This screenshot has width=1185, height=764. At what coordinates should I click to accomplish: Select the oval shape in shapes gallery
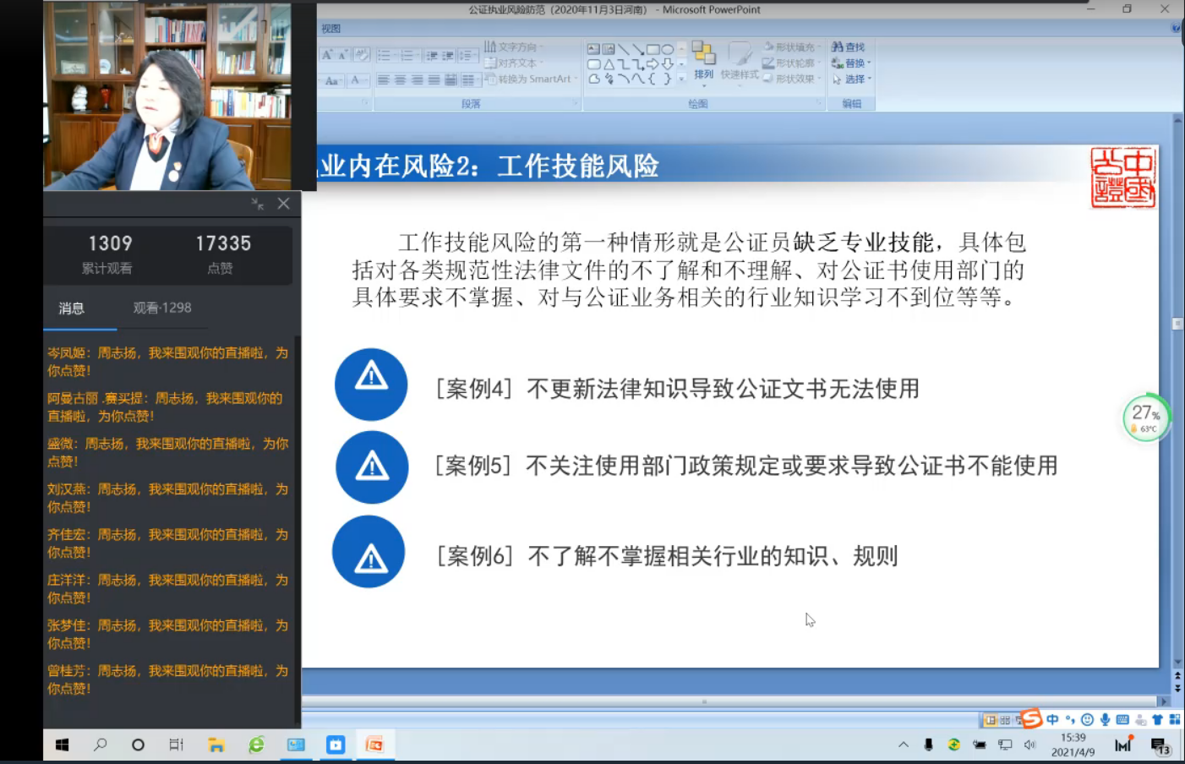point(668,50)
